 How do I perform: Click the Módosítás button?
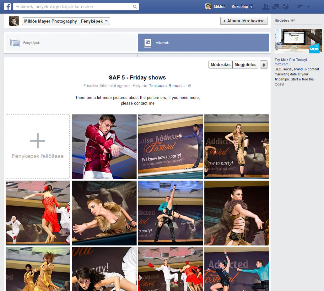point(220,64)
